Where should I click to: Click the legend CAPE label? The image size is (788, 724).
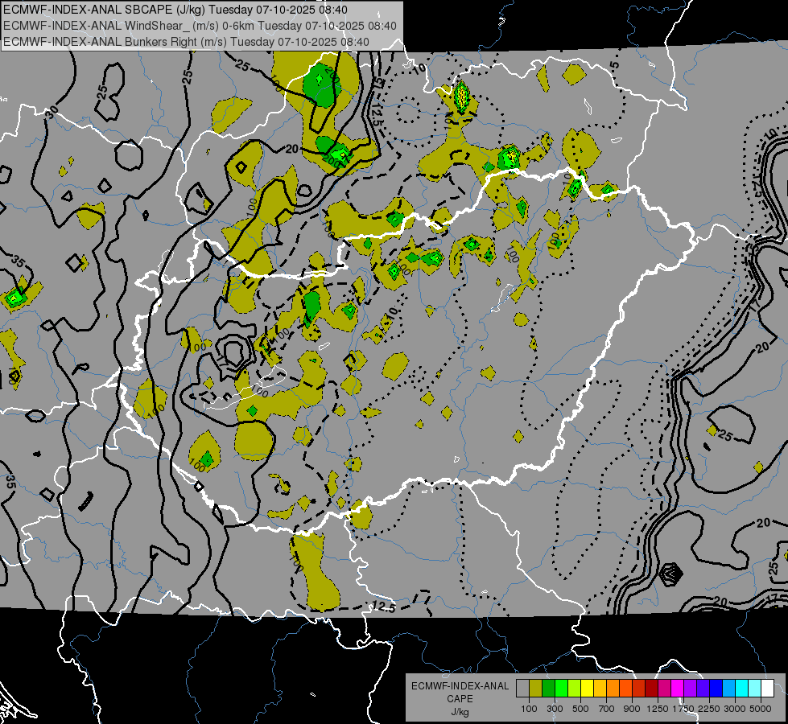(460, 699)
